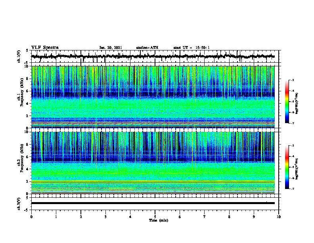The image size is (314, 243).
Task: Click the "ch.3(V)" axis label
Action: (x=19, y=204)
